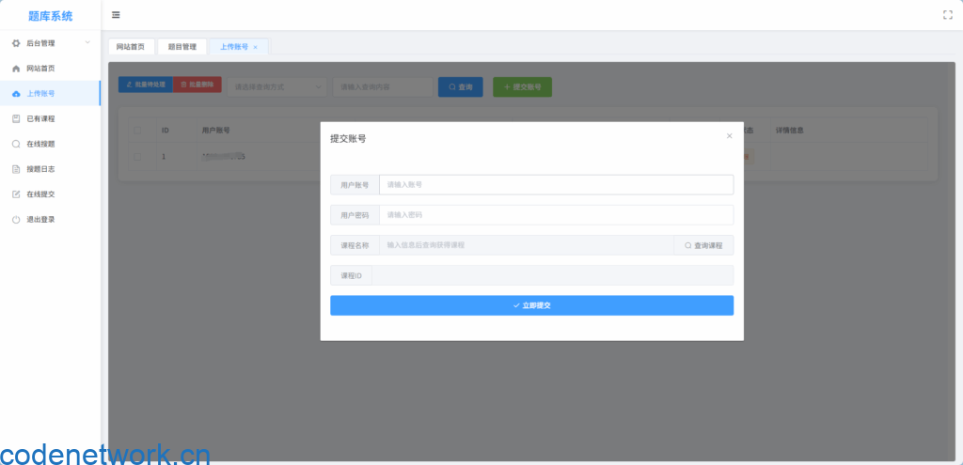Click the 搜题日志 document icon
Screen dimensions: 963x465
click(x=16, y=169)
